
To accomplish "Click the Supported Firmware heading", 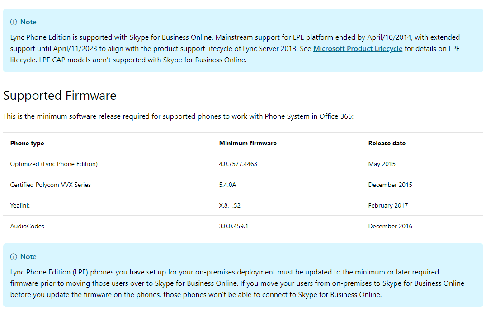I will [60, 96].
